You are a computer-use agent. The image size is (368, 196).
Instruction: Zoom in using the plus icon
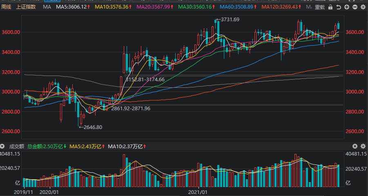(x=346, y=7)
